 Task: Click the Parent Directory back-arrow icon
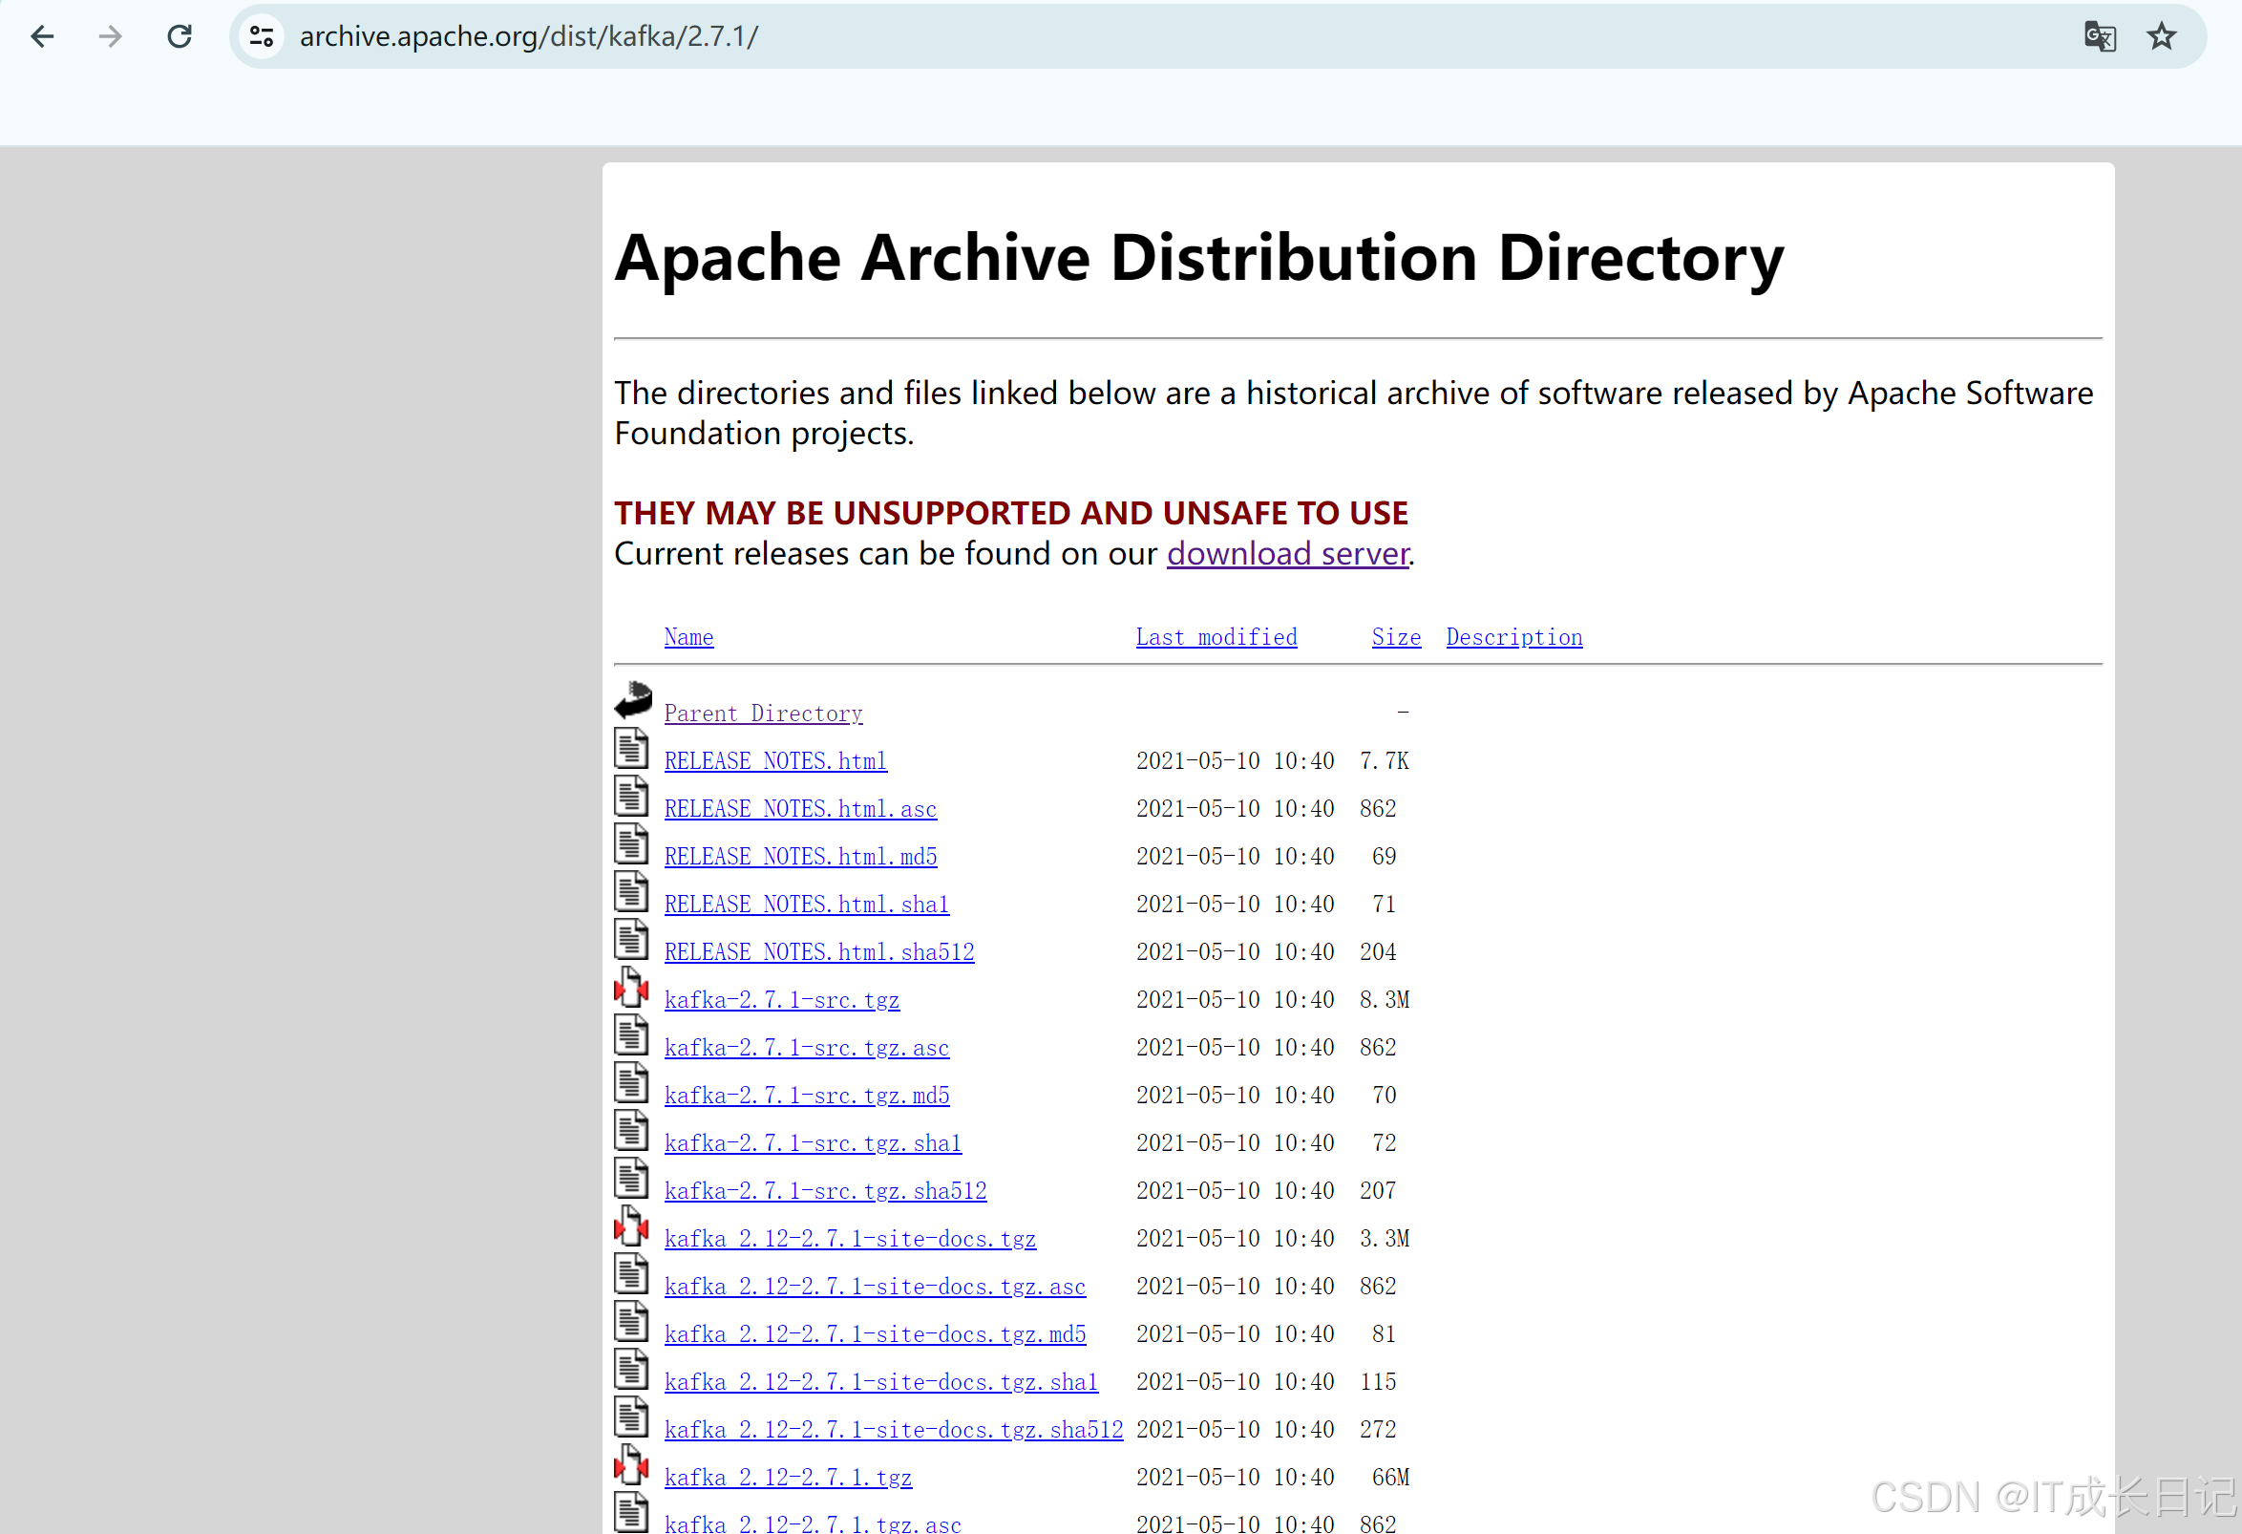[x=633, y=700]
